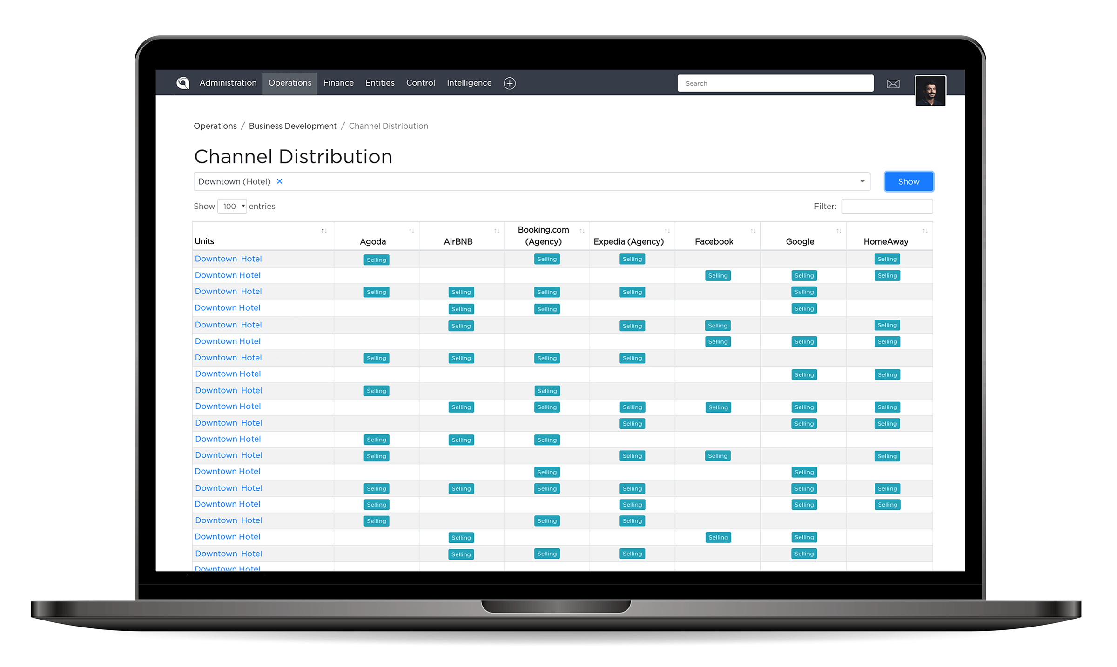Sort by the AirBNB column arrows
Screen dimensions: 1117x667
pos(497,231)
